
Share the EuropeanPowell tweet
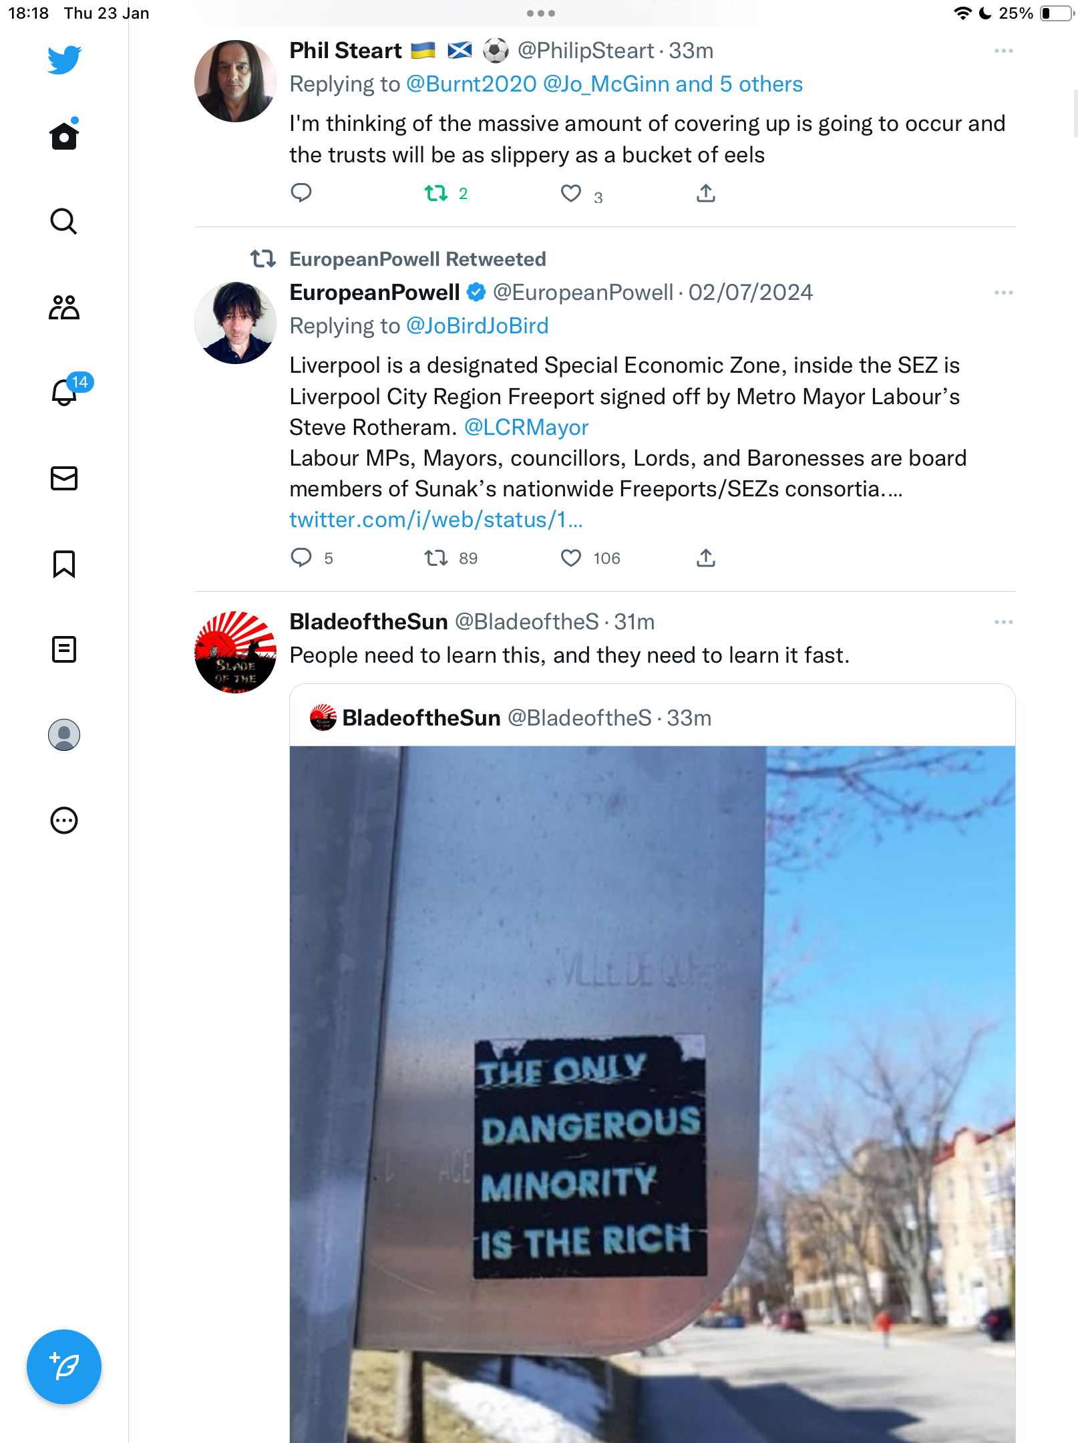click(706, 558)
